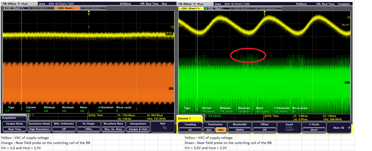Screen dimensions: 372x151
Task: Click t2: 554.00µs cursor readout
Action: [x=155, y=115]
